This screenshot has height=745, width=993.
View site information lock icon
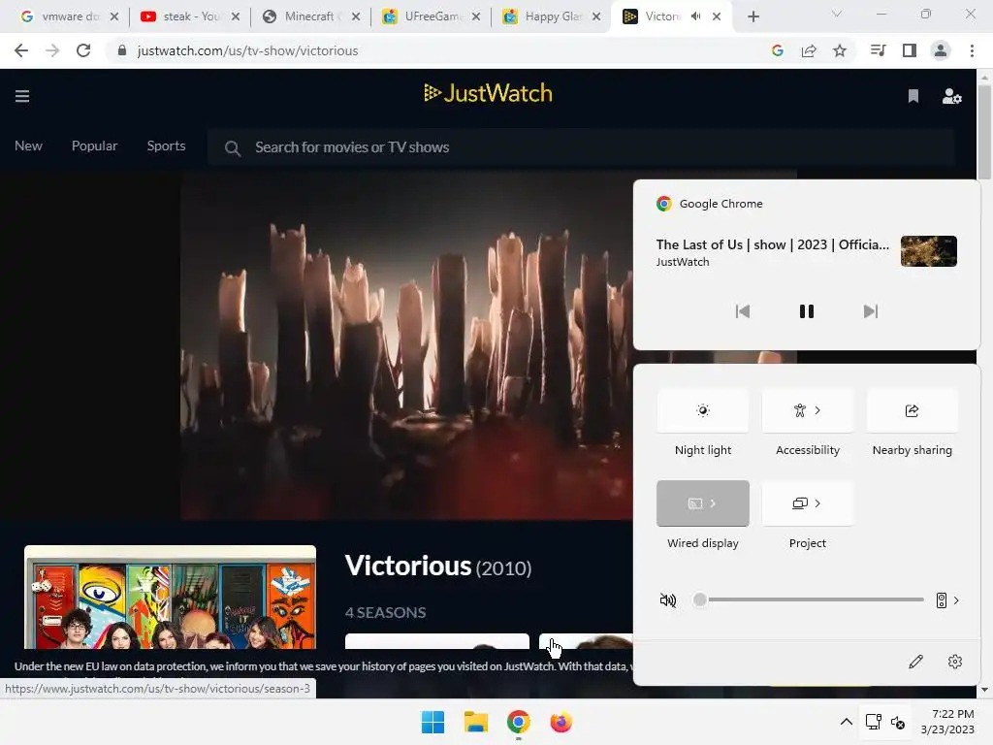click(122, 50)
